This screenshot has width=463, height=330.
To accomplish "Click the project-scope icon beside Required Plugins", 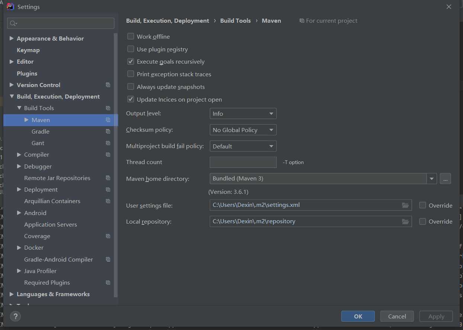I will 108,283.
